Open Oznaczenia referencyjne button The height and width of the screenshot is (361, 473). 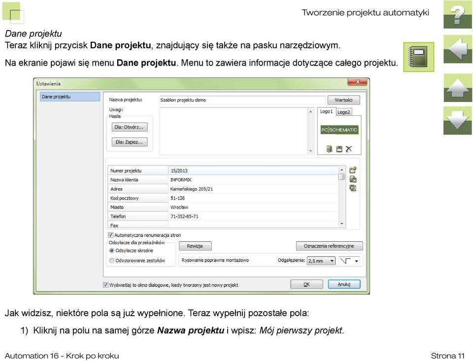329,246
